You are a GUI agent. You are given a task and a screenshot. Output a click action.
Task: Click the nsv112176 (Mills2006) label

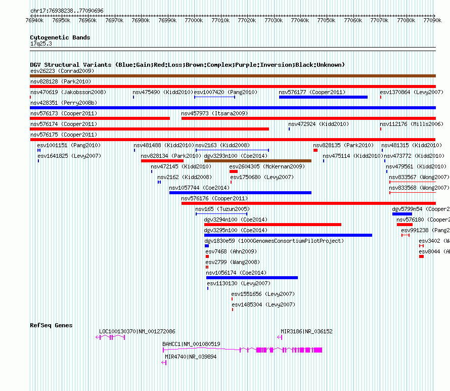coord(412,124)
